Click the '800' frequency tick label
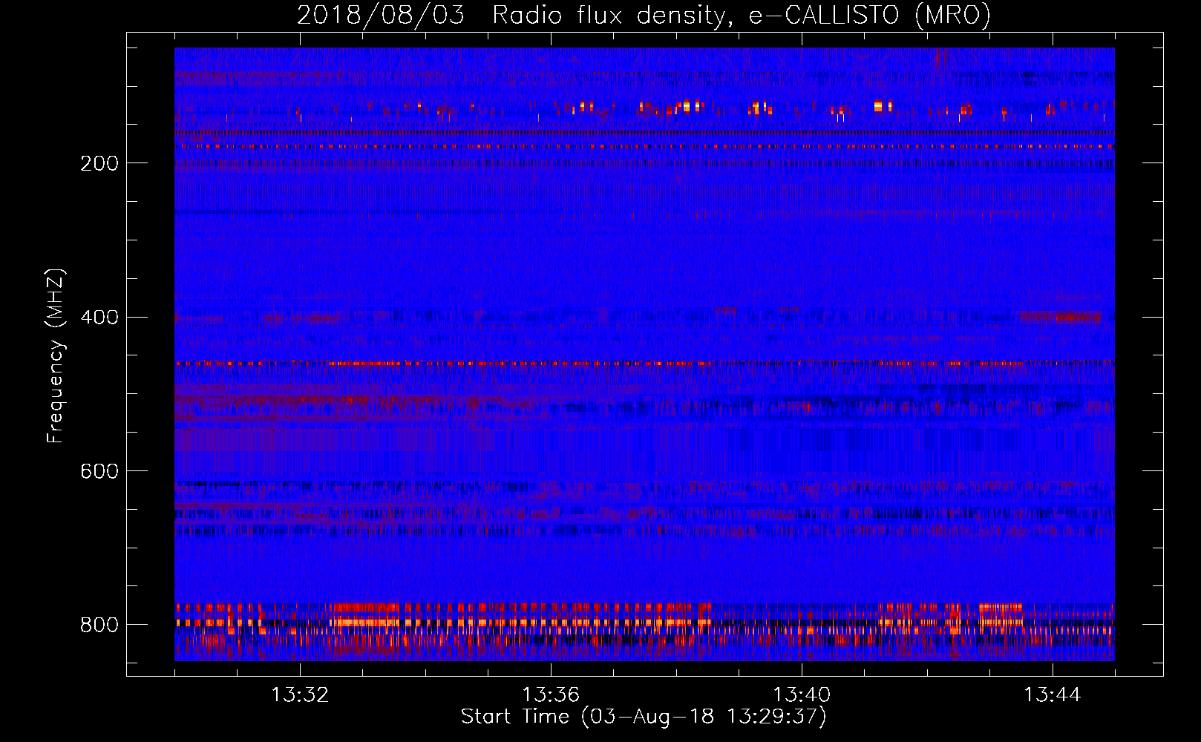This screenshot has height=742, width=1201. pos(99,625)
